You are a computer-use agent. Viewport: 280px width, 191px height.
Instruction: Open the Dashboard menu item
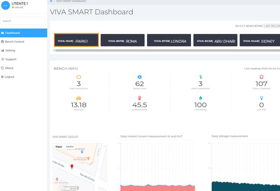[x=24, y=33]
